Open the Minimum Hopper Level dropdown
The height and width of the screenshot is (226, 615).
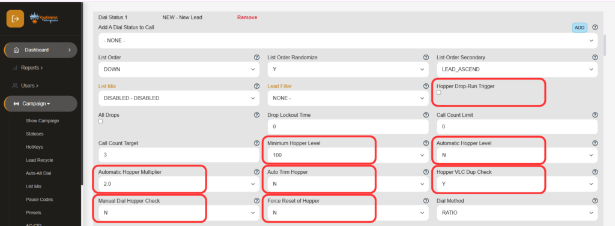348,155
